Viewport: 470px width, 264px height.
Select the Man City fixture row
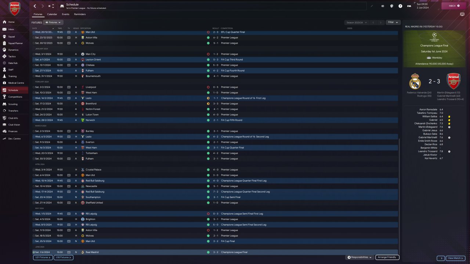(x=215, y=54)
